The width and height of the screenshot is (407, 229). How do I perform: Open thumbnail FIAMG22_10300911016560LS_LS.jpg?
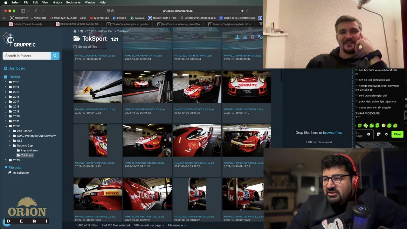[x=246, y=87]
